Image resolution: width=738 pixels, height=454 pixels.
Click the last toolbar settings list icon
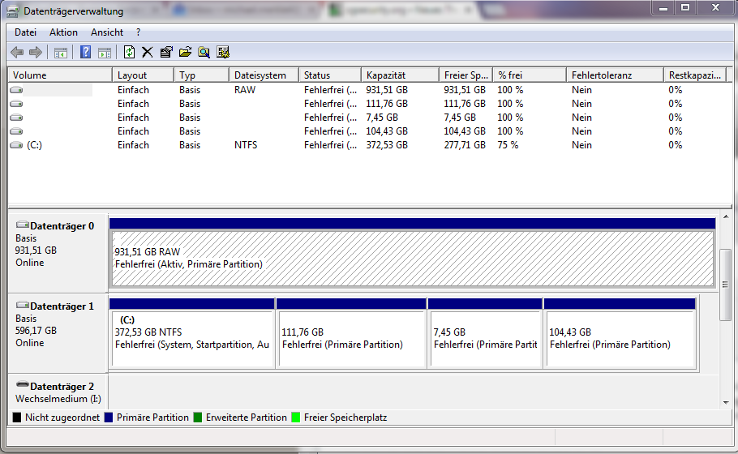click(x=223, y=53)
